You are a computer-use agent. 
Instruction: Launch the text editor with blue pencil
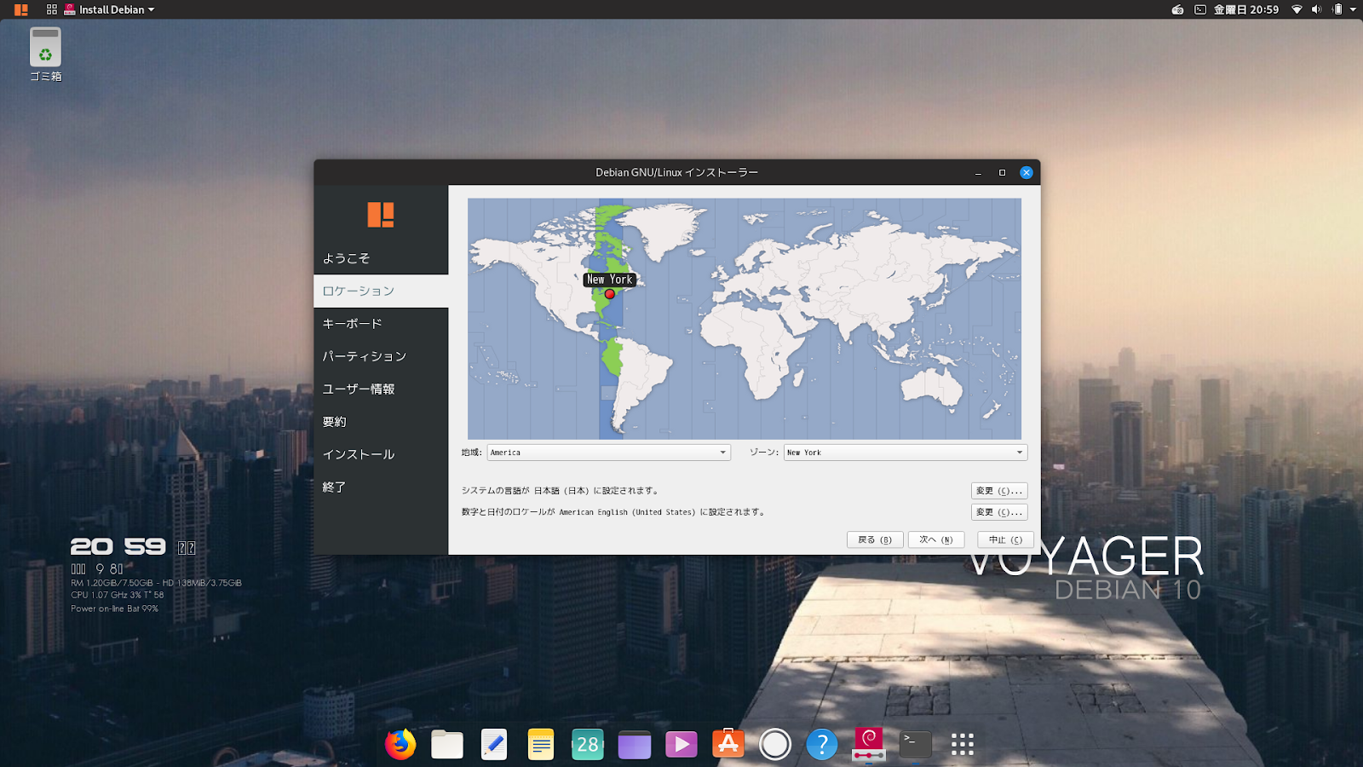click(494, 744)
